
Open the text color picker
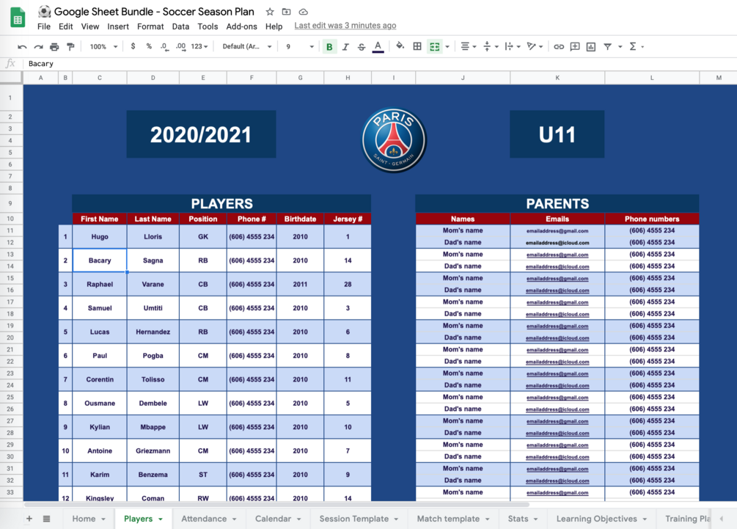pos(378,46)
